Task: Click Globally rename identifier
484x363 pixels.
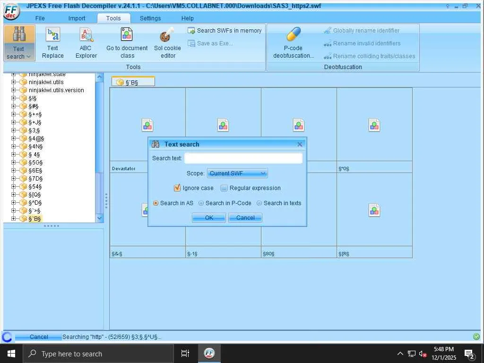Action: [x=362, y=31]
